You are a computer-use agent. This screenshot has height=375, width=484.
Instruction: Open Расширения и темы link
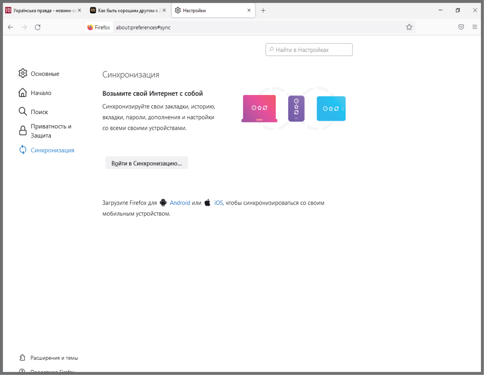pos(54,358)
